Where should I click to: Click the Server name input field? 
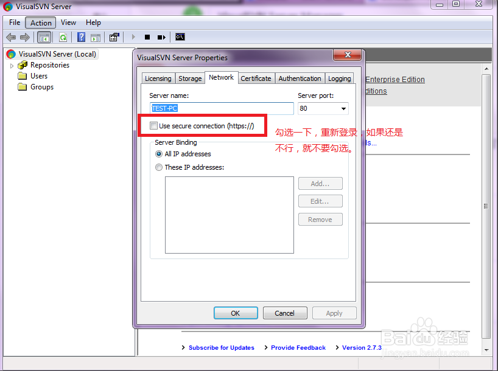click(222, 108)
